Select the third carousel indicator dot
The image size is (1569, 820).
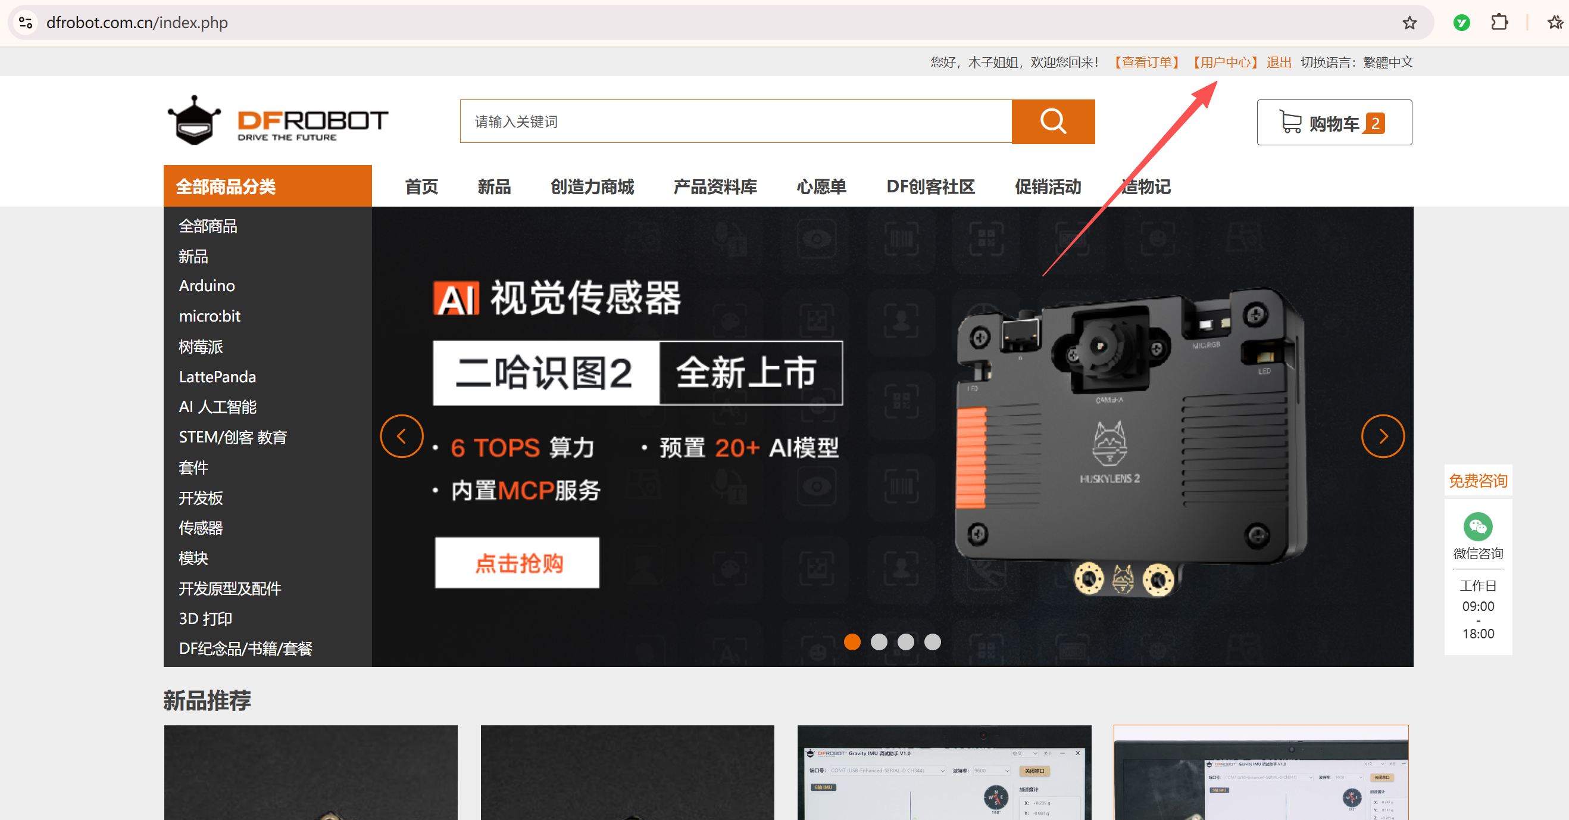(906, 641)
